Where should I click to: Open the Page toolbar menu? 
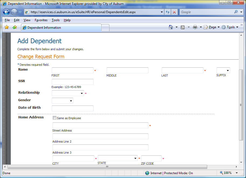coord(212,27)
